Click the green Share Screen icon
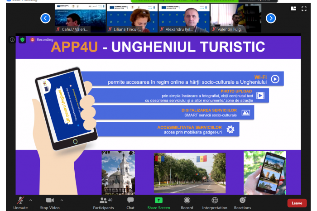317x211 pixels. pos(158,201)
